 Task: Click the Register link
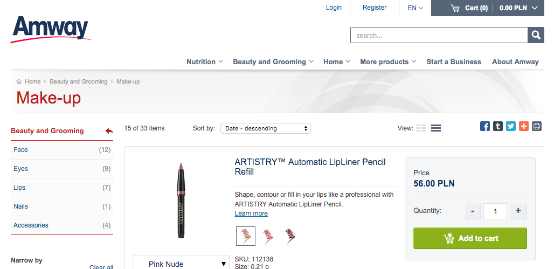click(x=375, y=8)
